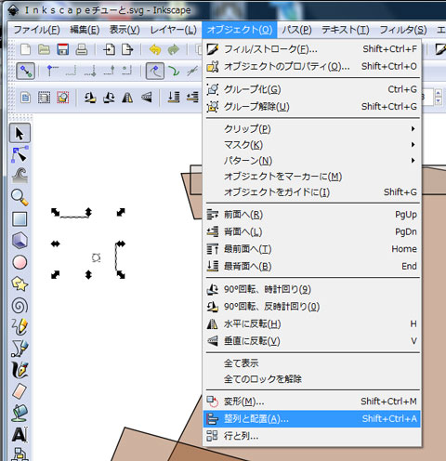The image size is (446, 461).
Task: Click the spinbox up arrow at toolbar edge
Action: 438,93
